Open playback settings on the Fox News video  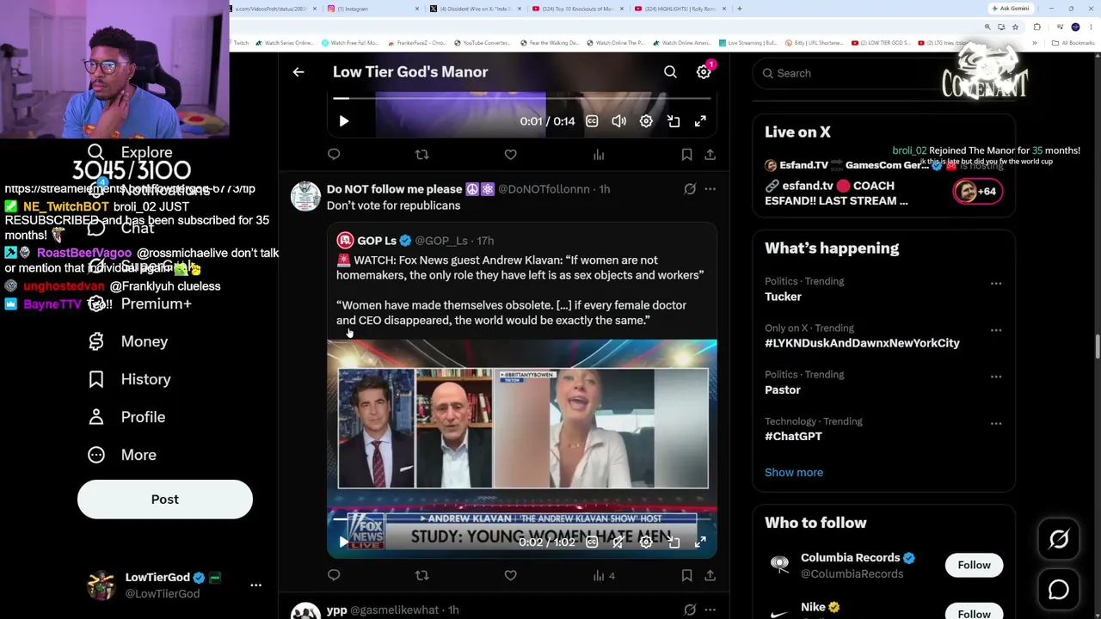[x=646, y=542]
